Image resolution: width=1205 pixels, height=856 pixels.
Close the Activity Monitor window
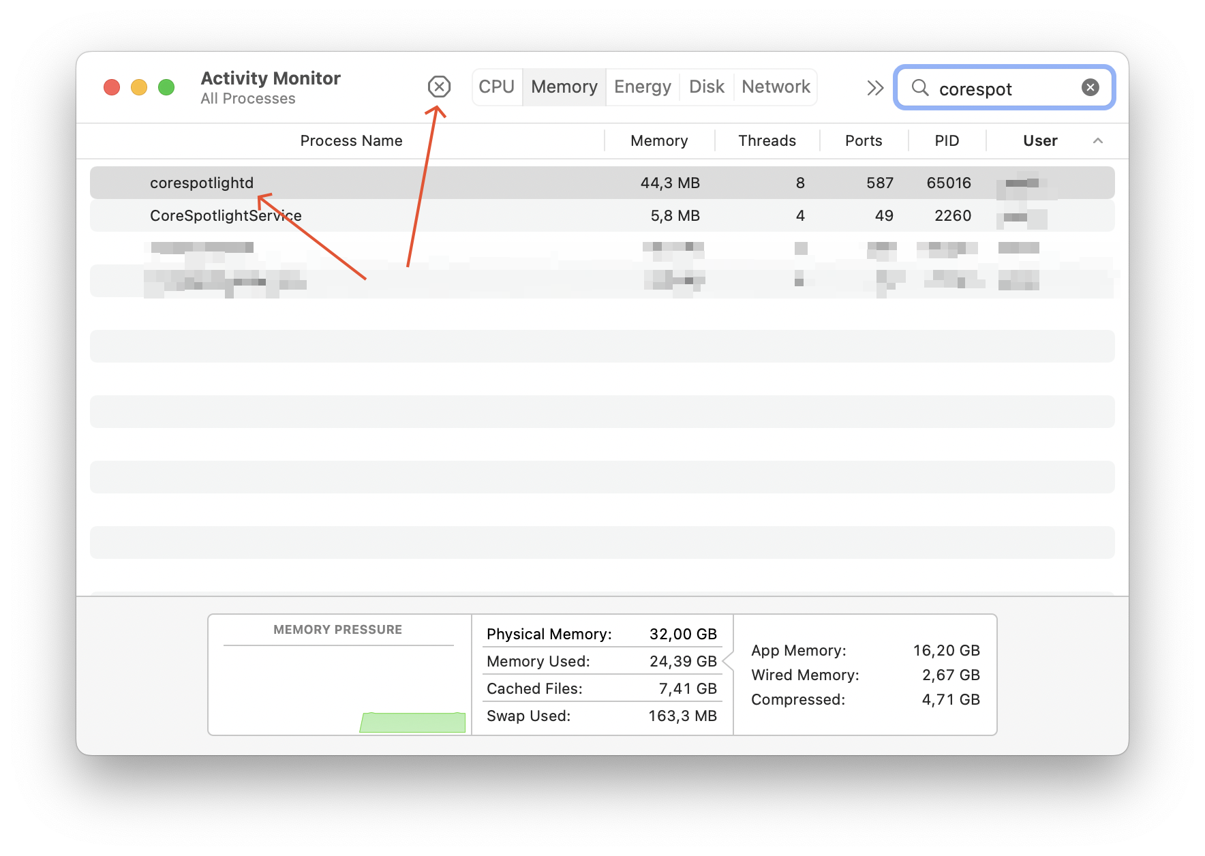point(112,87)
